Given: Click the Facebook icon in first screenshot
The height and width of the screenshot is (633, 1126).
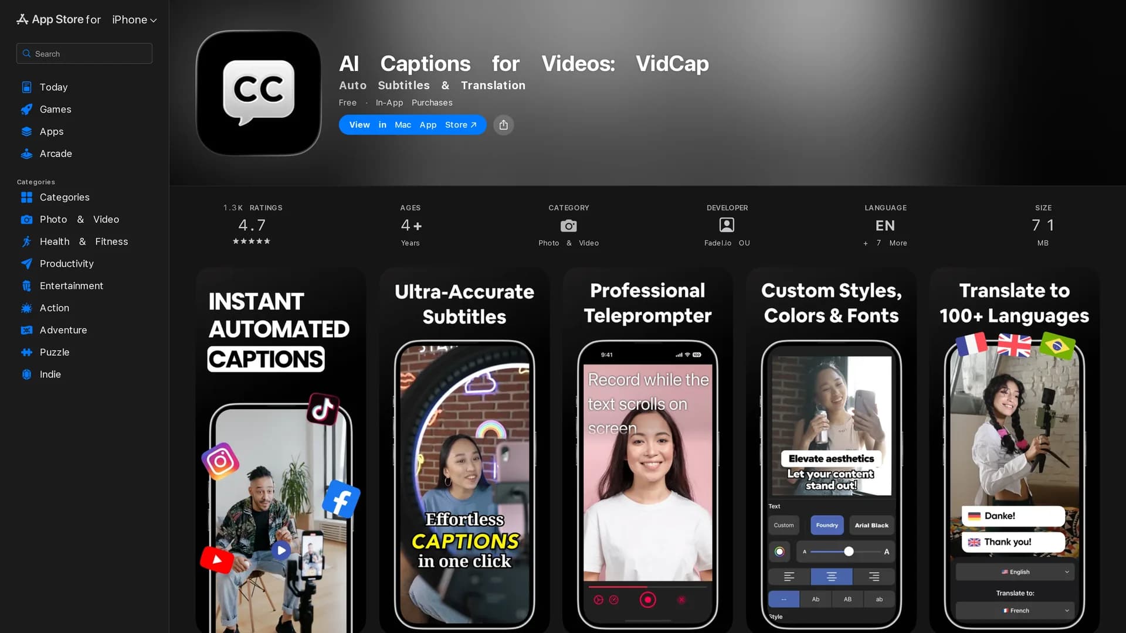Looking at the screenshot, I should point(341,499).
